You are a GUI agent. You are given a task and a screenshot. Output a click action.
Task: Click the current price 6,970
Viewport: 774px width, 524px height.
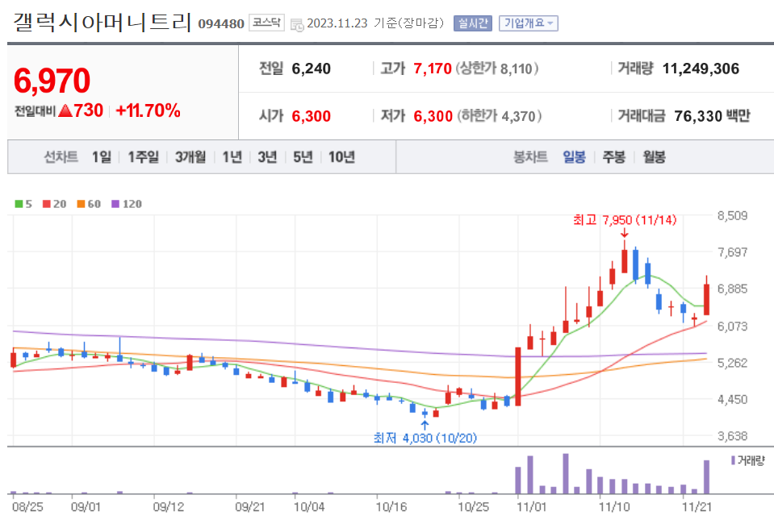52,81
